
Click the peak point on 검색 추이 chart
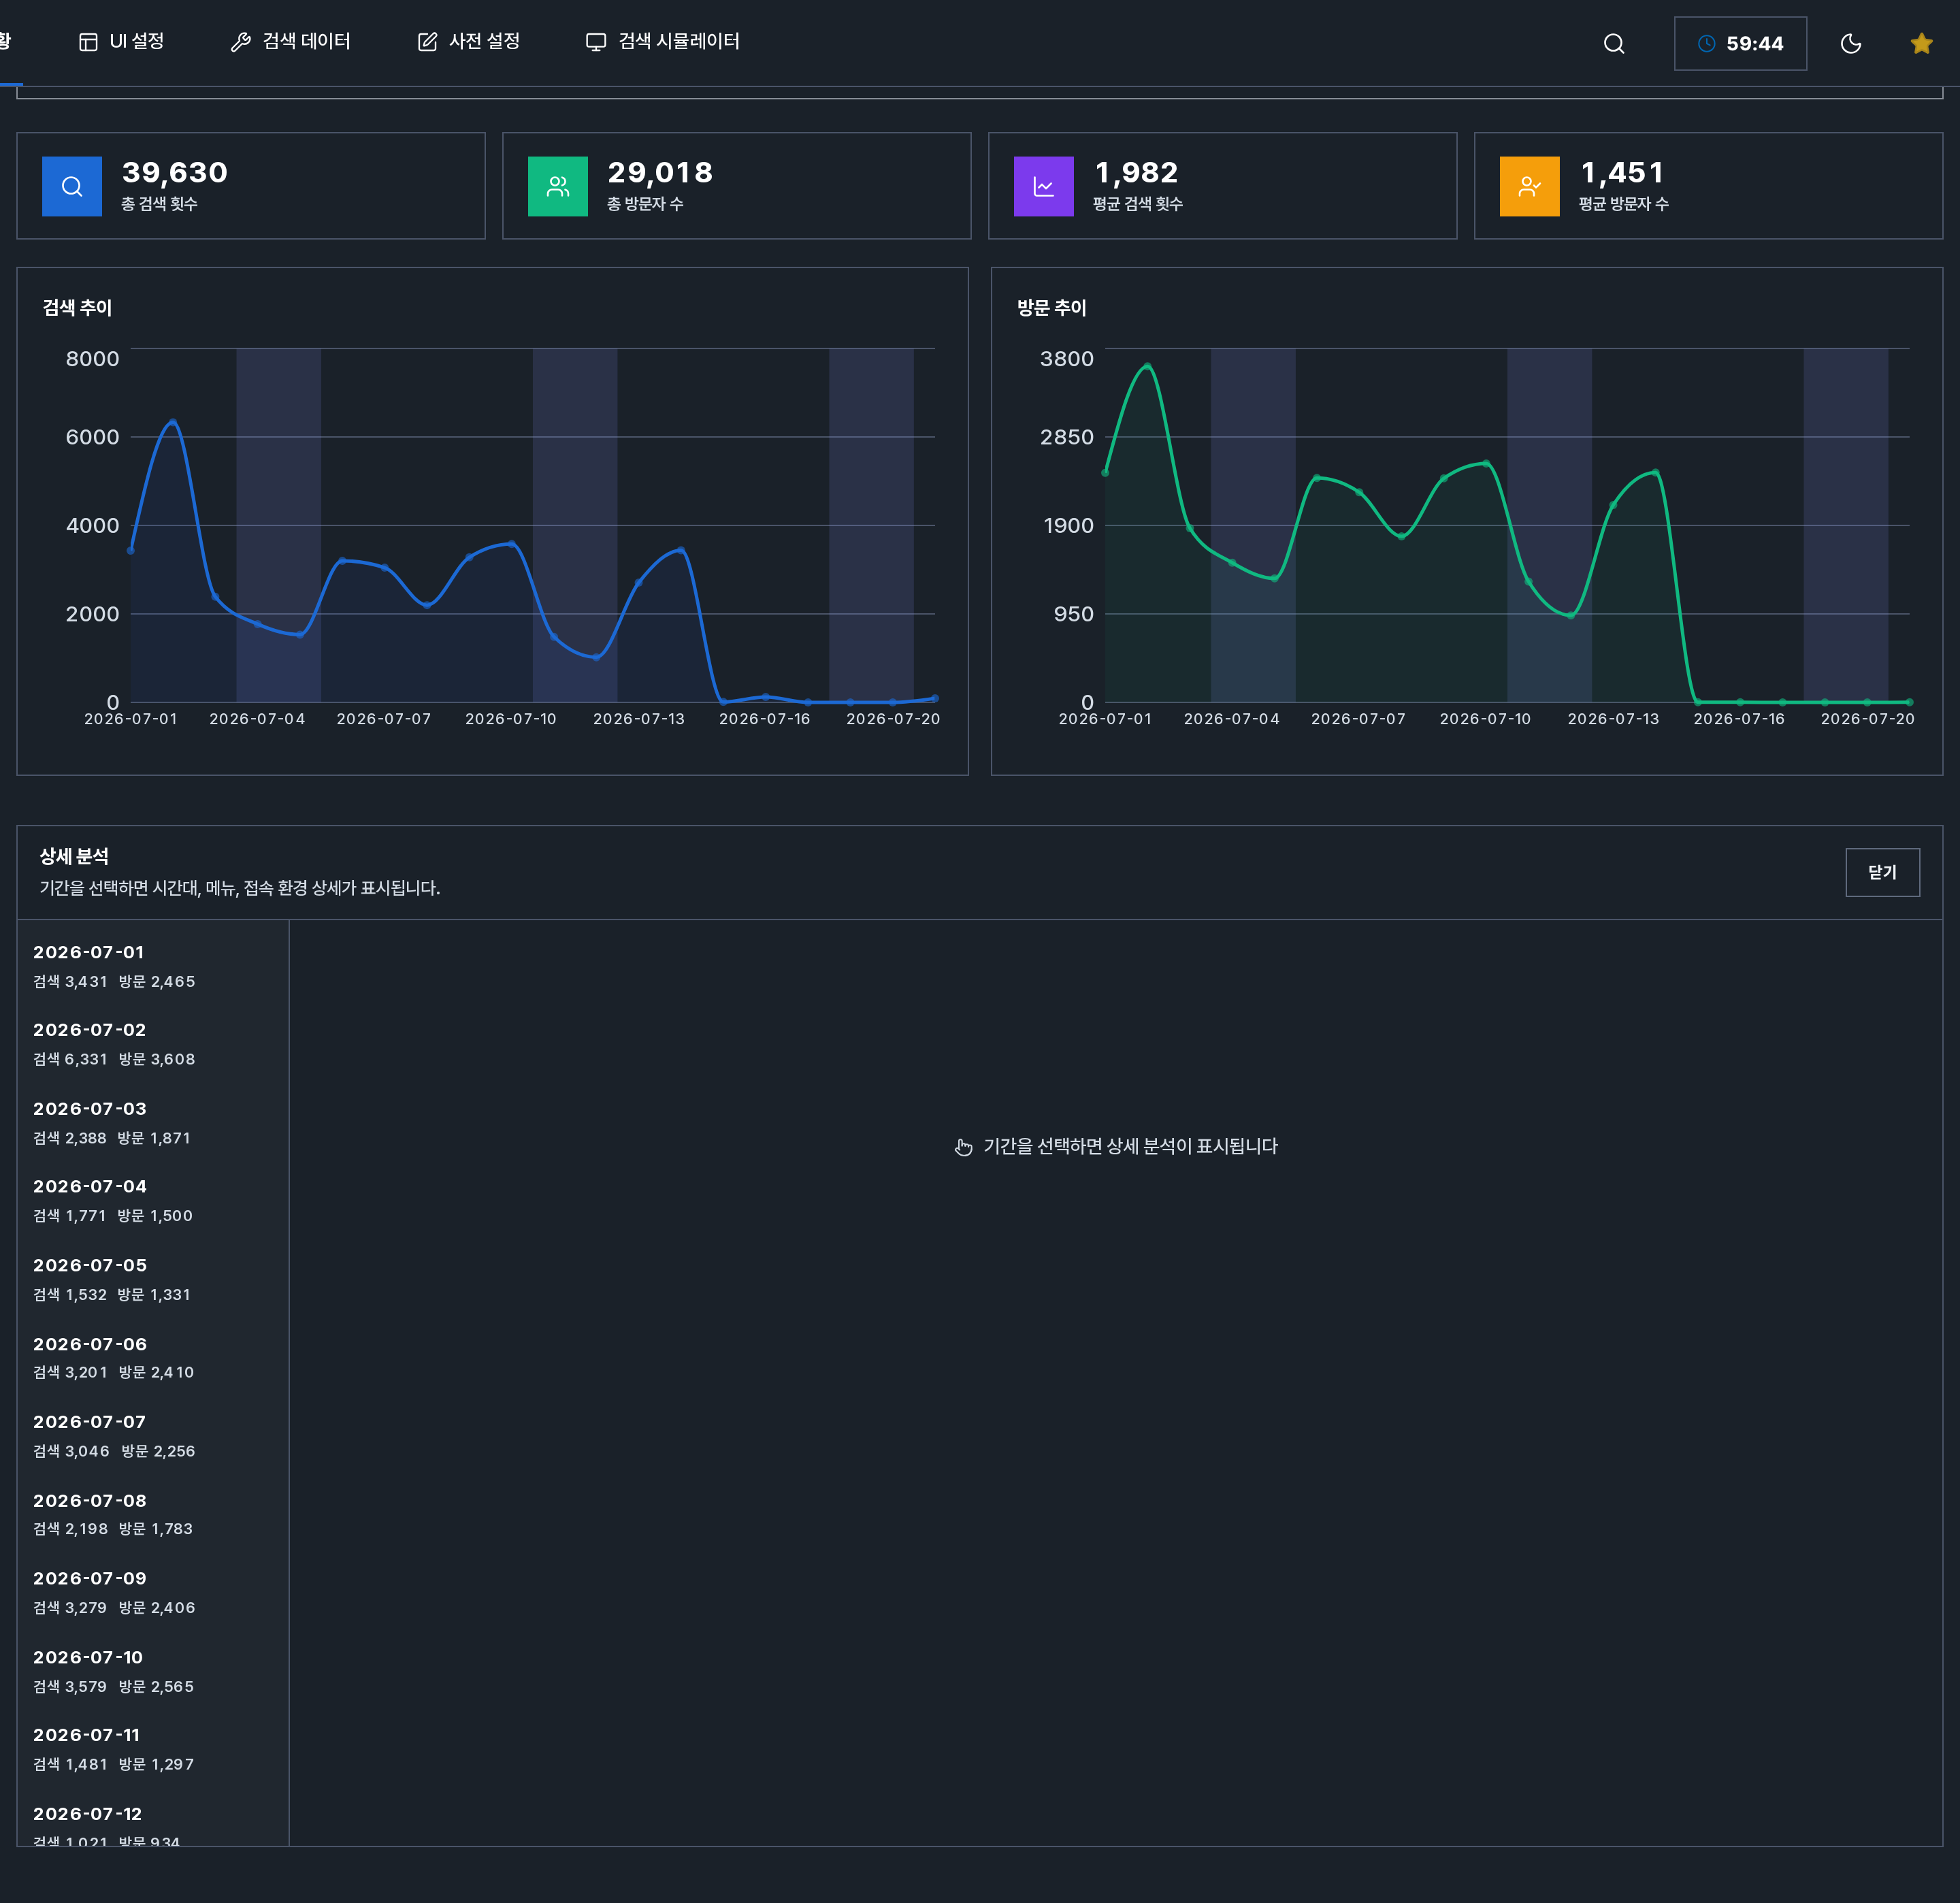(173, 422)
